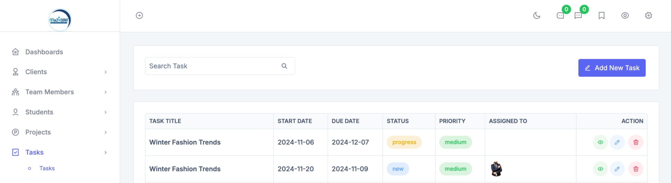Click into the Search Task field
This screenshot has width=671, height=183.
point(211,66)
